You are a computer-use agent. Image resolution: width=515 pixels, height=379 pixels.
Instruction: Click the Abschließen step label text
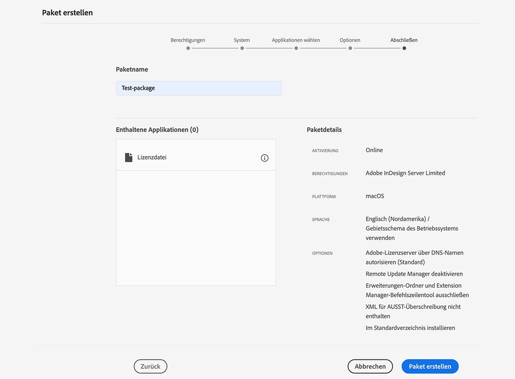(x=403, y=40)
